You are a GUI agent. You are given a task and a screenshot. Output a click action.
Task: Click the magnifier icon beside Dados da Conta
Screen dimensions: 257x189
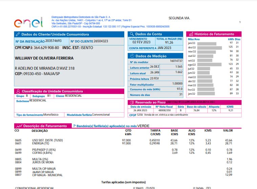(x=132, y=34)
